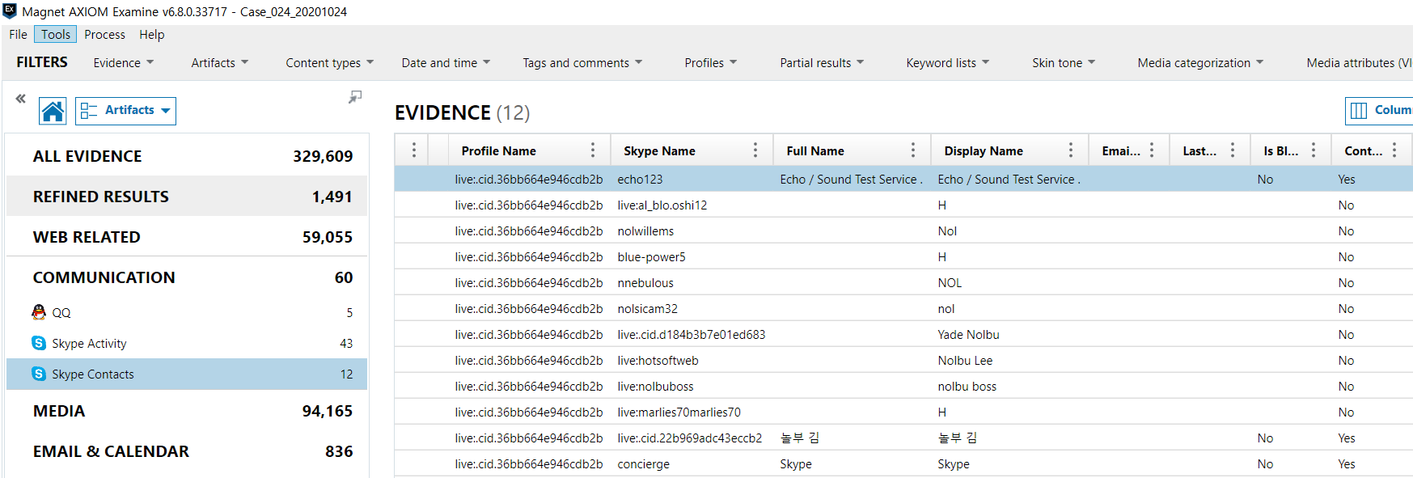The width and height of the screenshot is (1413, 478).
Task: Open the Help menu
Action: coord(152,35)
